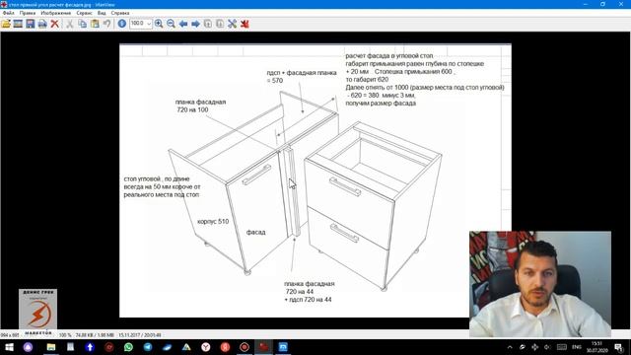
Task: Show image information via blue info icon
Action: [122, 24]
